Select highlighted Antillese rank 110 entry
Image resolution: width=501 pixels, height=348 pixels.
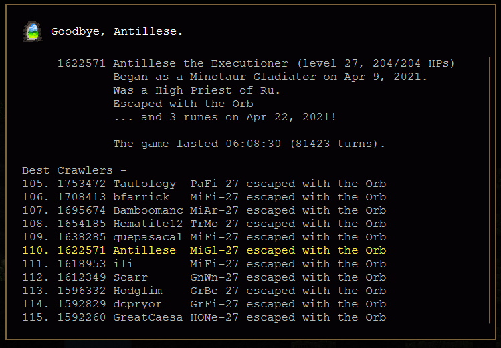click(x=204, y=250)
